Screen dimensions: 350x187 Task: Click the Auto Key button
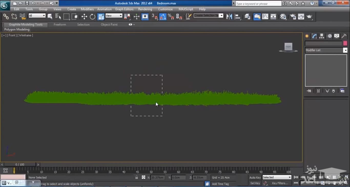tap(255, 178)
